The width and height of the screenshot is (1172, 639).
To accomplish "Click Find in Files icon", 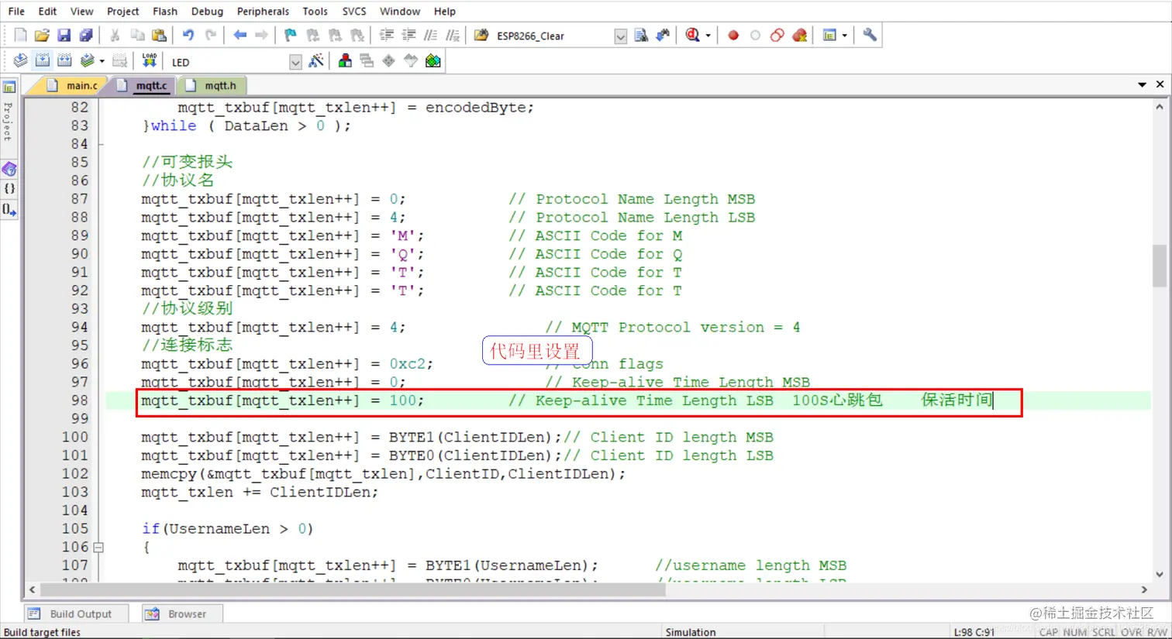I will 481,36.
